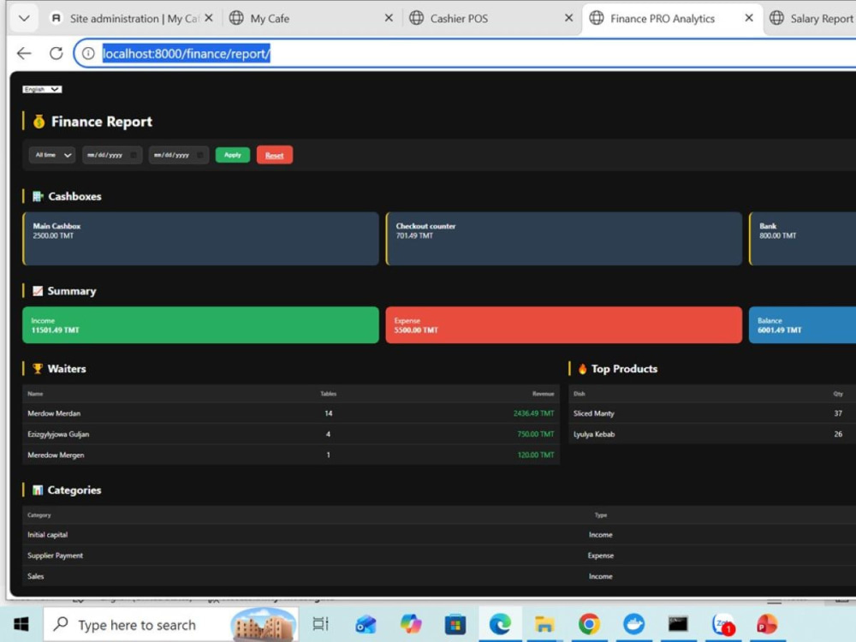
Task: Click the Revenue column header
Action: coord(544,394)
